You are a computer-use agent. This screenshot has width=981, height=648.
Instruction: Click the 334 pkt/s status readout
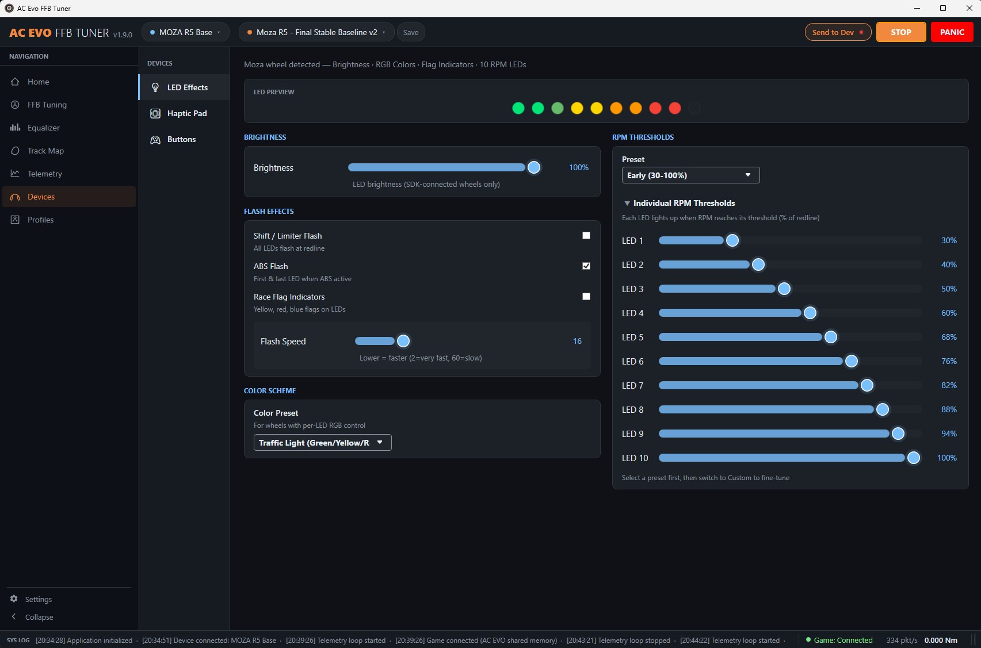click(902, 640)
